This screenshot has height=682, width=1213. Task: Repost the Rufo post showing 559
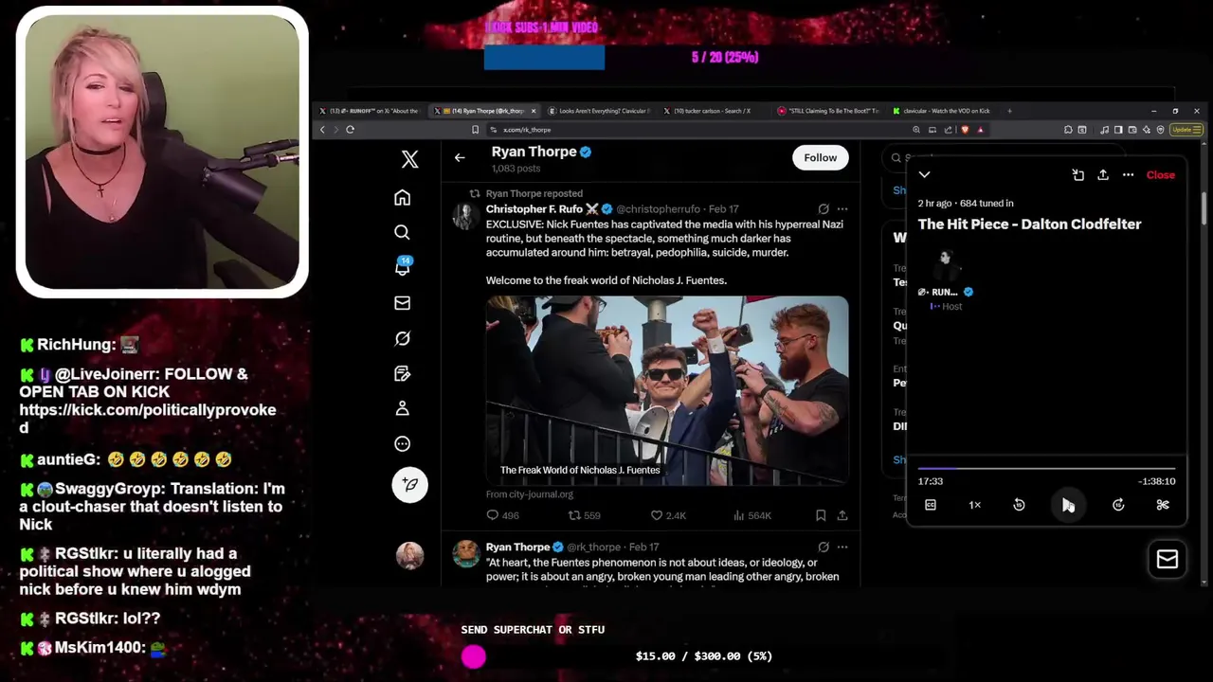(584, 515)
